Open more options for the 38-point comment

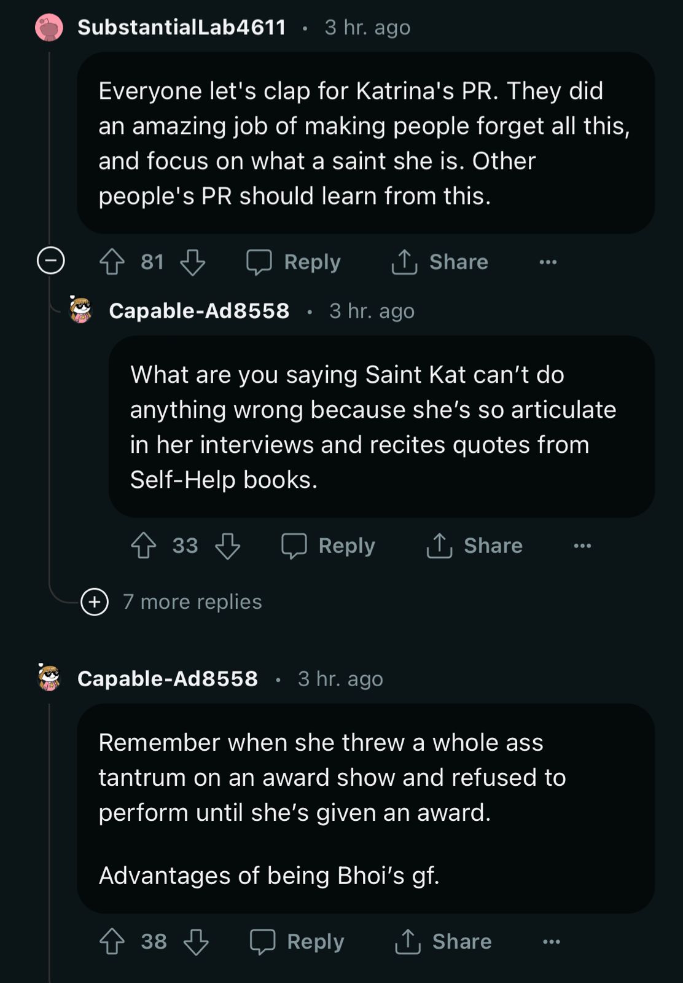(x=552, y=941)
